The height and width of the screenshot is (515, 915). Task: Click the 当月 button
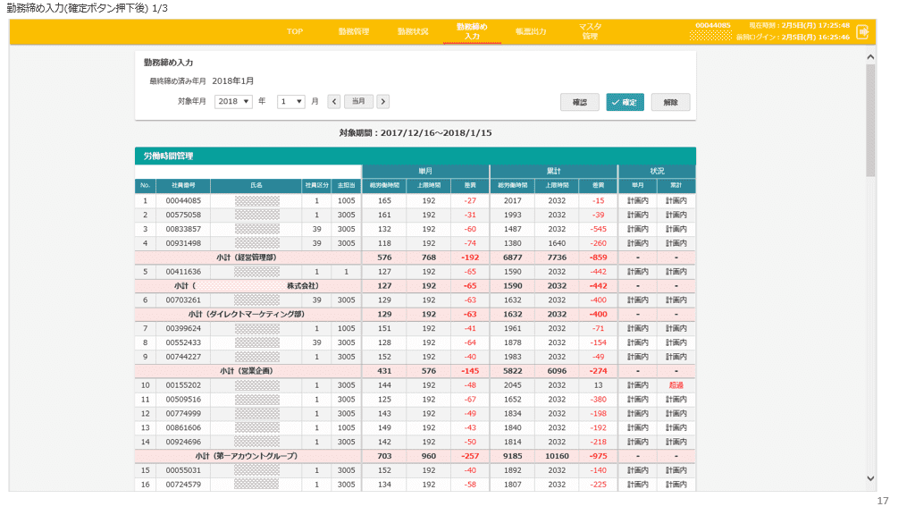pos(358,102)
